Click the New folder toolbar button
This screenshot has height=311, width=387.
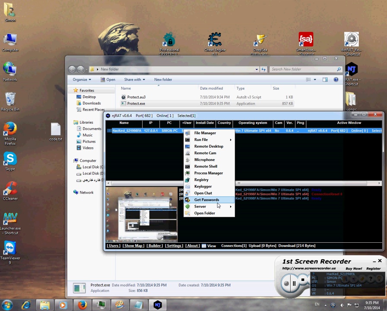163,79
